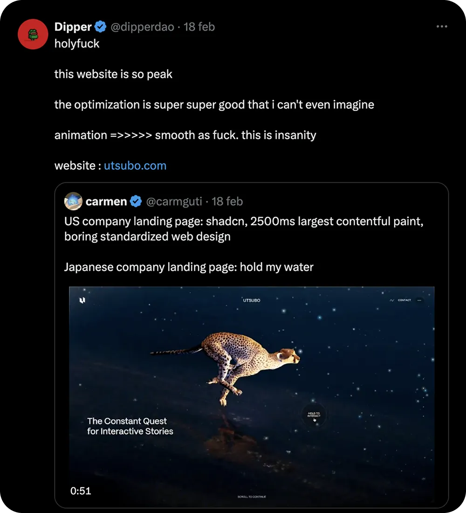Click CONTACT in the Utsubo page header
466x513 pixels.
point(404,300)
